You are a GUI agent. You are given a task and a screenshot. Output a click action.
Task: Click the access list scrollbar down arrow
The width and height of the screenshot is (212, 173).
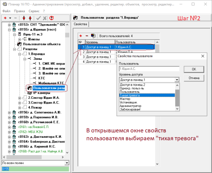177,109
